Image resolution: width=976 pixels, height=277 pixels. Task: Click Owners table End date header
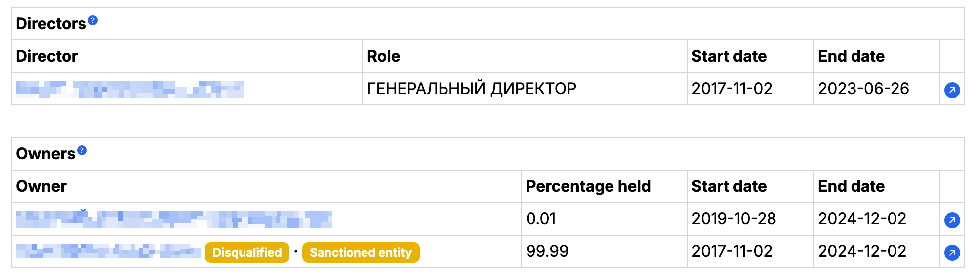tap(851, 186)
